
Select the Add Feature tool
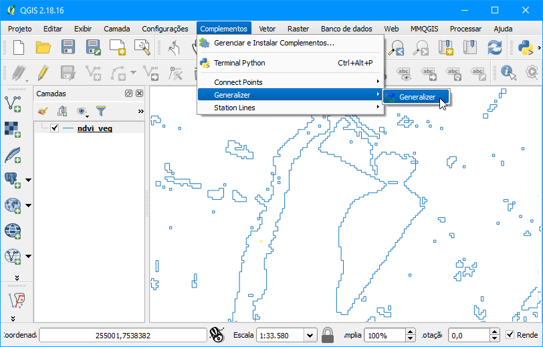pyautogui.click(x=93, y=73)
